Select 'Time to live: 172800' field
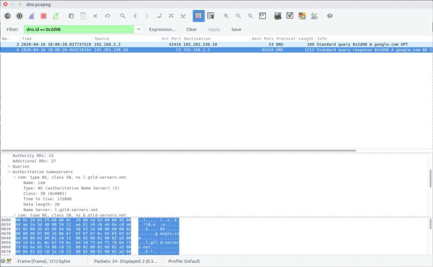433x267 pixels. 47,199
